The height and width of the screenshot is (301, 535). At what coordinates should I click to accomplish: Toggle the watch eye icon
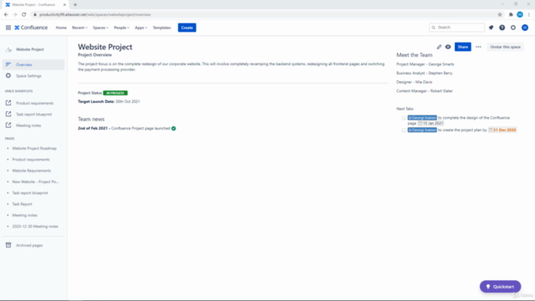click(x=448, y=47)
